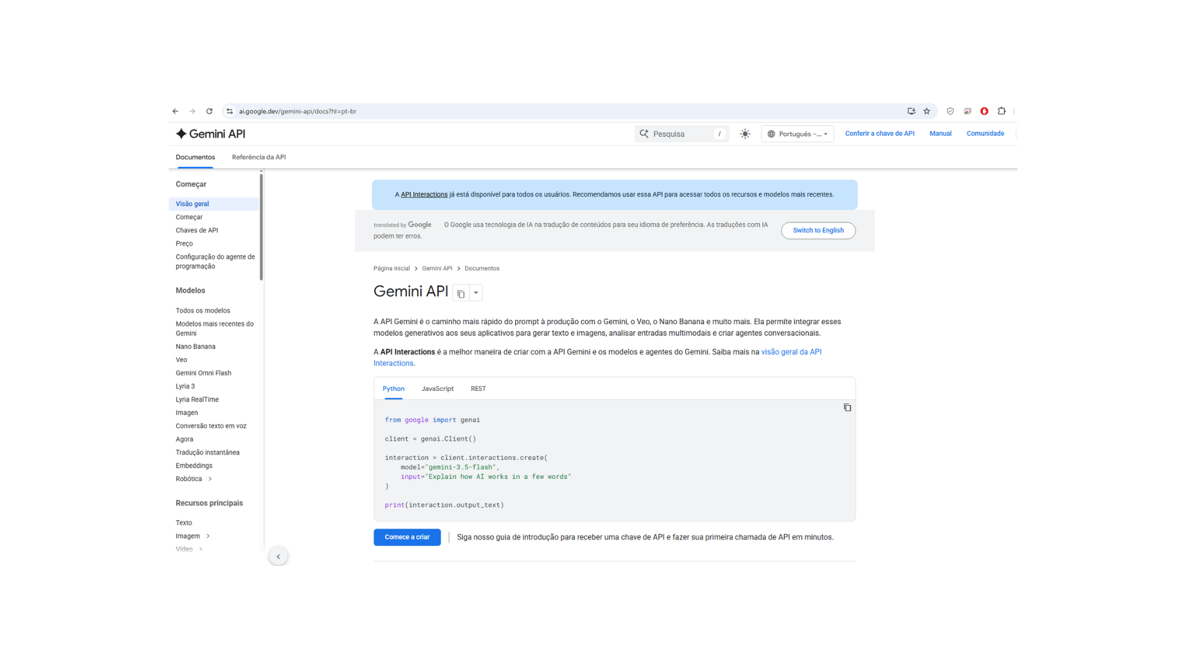Select the REST code tab
Image resolution: width=1186 pixels, height=667 pixels.
[x=478, y=388]
